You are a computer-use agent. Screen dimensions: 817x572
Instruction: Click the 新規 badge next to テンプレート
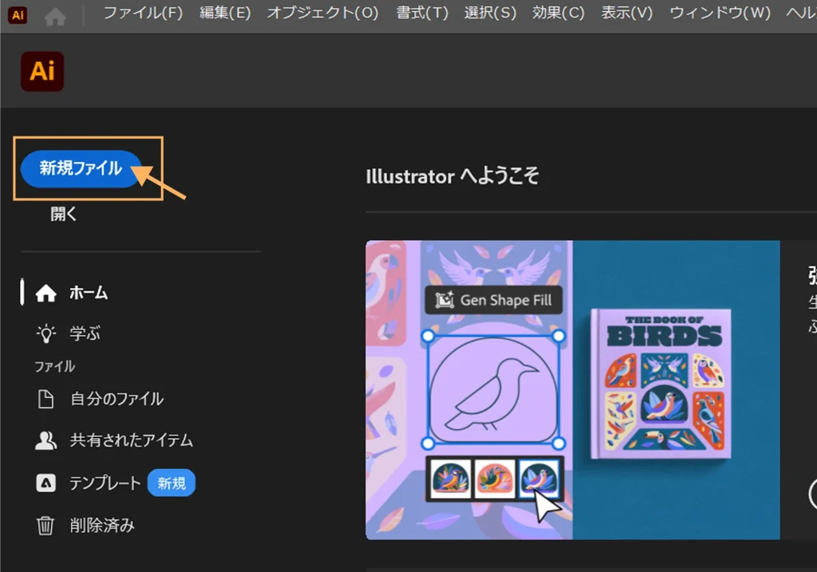[172, 483]
